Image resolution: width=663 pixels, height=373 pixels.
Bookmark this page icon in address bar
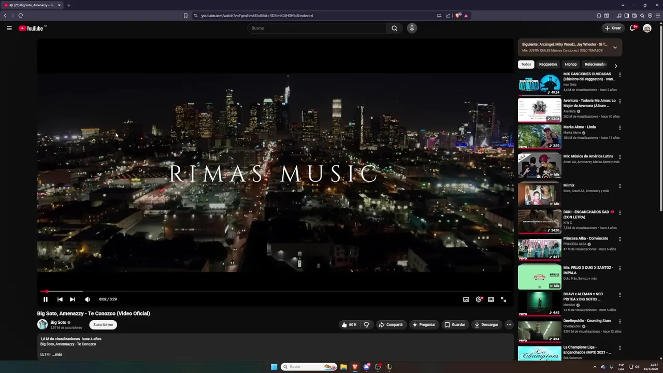[x=185, y=16]
